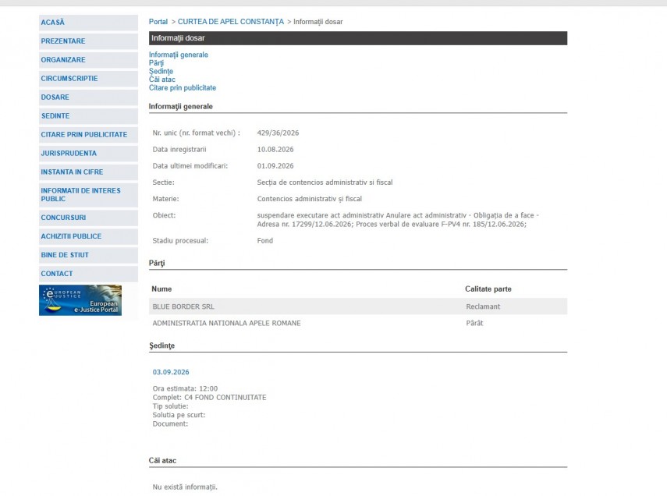Jump to the Căi atac anchor link
The width and height of the screenshot is (667, 496).
pyautogui.click(x=162, y=80)
